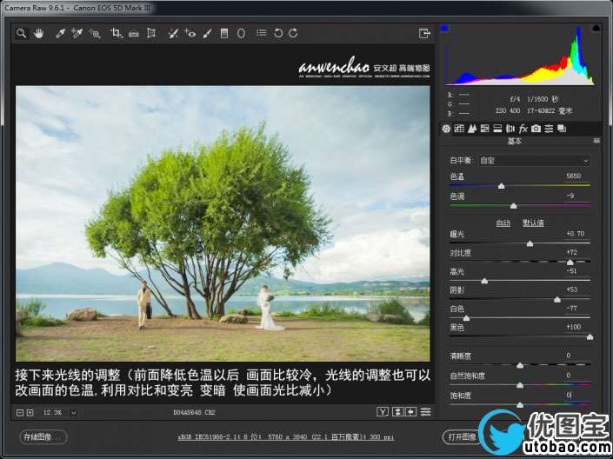Open the zoom level dropdown arrow

[x=73, y=412]
